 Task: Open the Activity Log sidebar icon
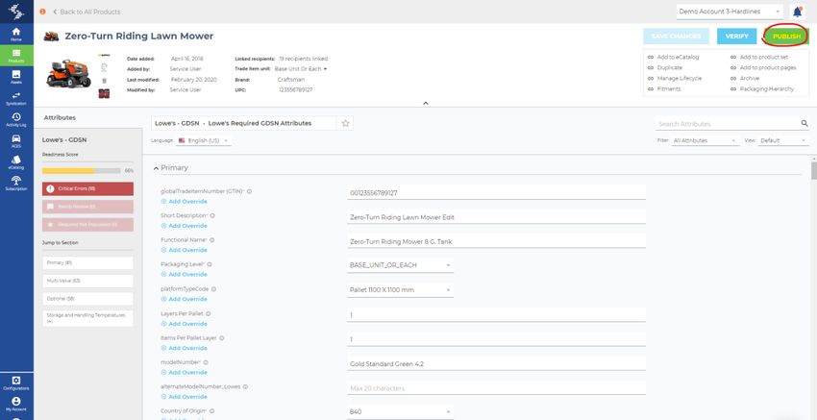coord(16,119)
